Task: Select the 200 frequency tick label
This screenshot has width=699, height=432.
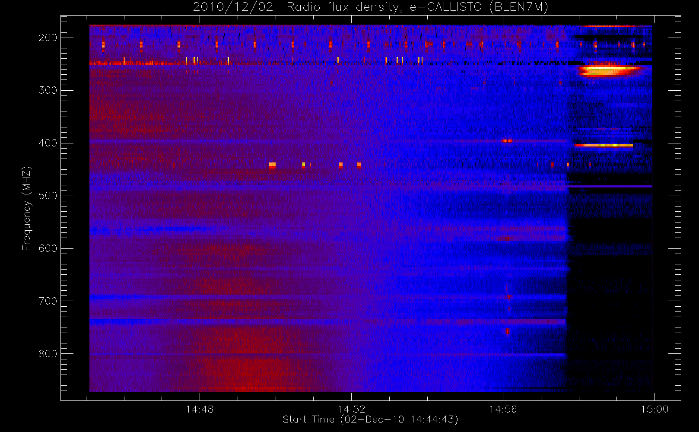Action: (48, 38)
